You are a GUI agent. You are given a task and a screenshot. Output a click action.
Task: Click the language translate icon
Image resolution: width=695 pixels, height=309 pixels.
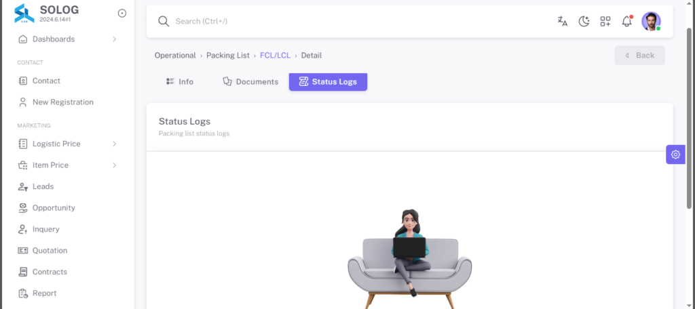[563, 21]
